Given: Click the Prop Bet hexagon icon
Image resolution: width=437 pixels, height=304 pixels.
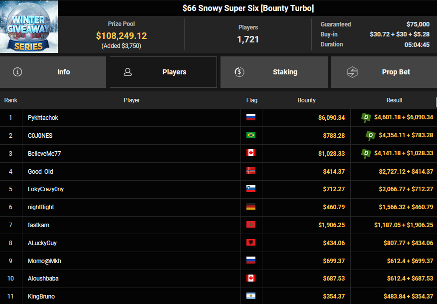Looking at the screenshot, I should coord(353,72).
